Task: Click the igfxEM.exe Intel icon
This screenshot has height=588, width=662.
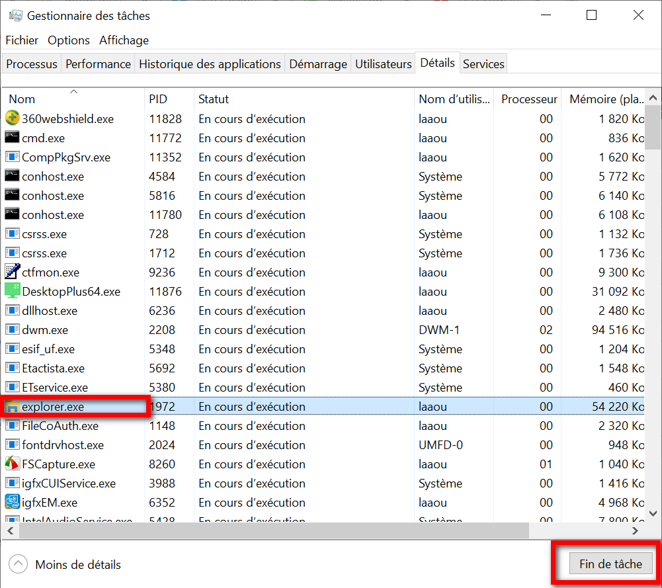Action: 13,503
